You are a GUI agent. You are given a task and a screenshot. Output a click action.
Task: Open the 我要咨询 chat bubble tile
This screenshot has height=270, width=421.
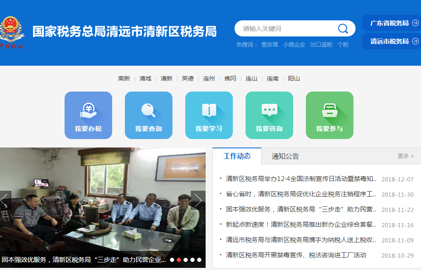[269, 115]
